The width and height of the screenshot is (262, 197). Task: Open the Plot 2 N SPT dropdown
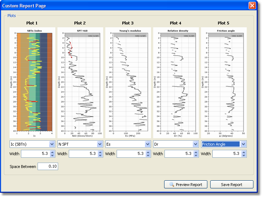pyautogui.click(x=100, y=144)
